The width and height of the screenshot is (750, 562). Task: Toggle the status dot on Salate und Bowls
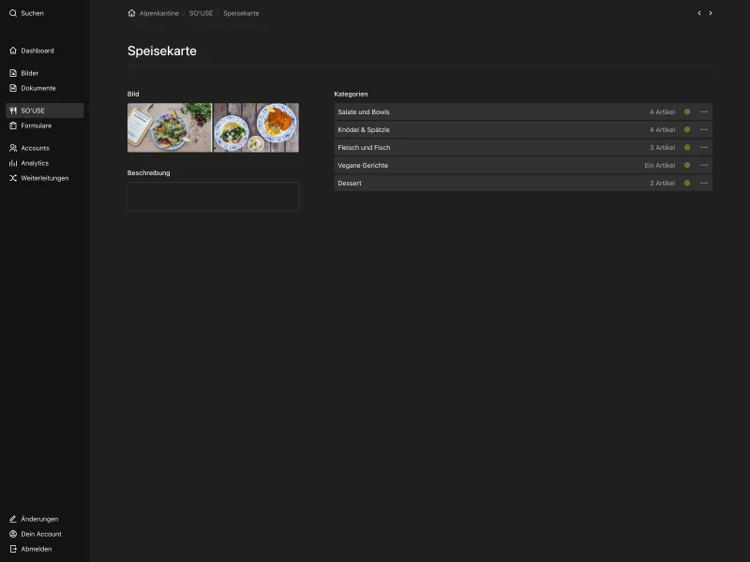[x=688, y=111]
